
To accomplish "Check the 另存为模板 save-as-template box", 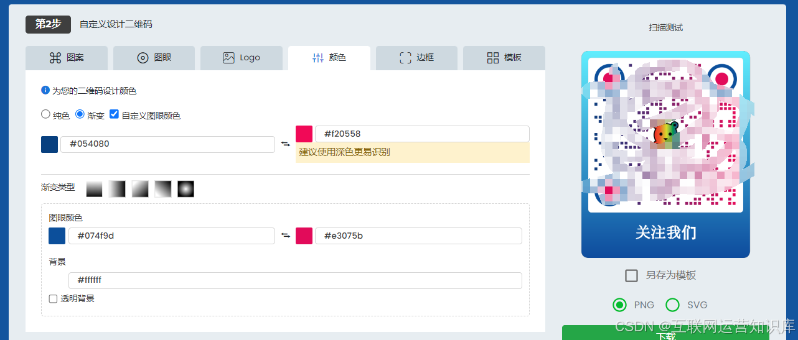I will click(x=631, y=275).
